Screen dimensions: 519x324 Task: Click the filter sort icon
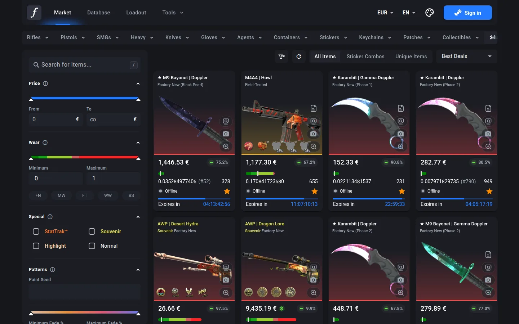pos(282,57)
